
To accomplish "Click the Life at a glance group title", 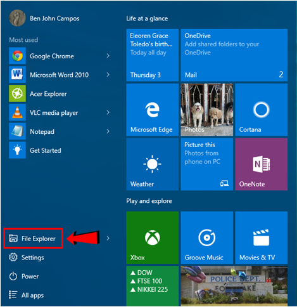I will [x=147, y=18].
